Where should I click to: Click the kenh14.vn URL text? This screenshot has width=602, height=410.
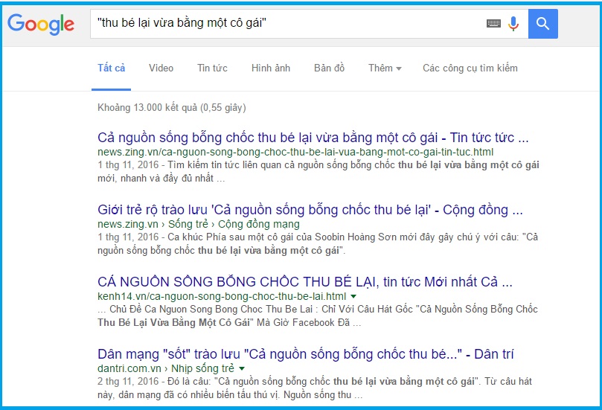(x=222, y=296)
